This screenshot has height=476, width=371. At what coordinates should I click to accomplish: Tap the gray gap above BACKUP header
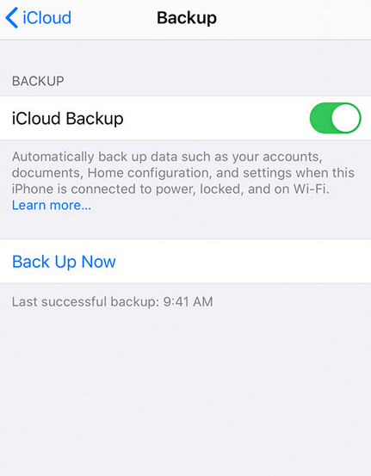pos(186,56)
